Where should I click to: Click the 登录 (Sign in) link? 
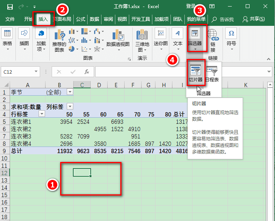coord(191,6)
